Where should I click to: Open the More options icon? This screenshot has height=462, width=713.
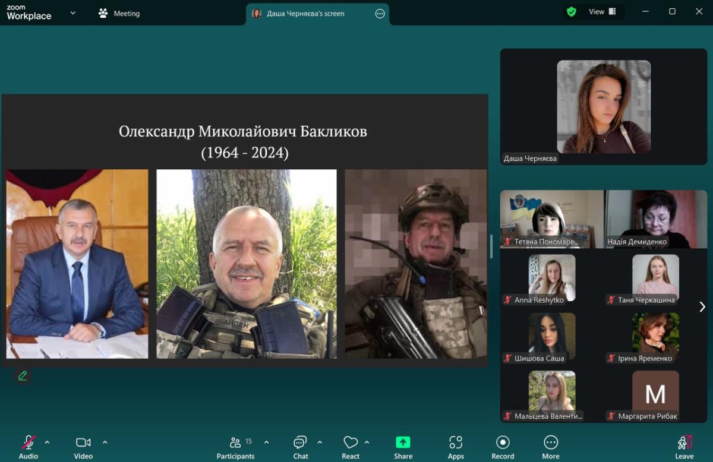(551, 442)
